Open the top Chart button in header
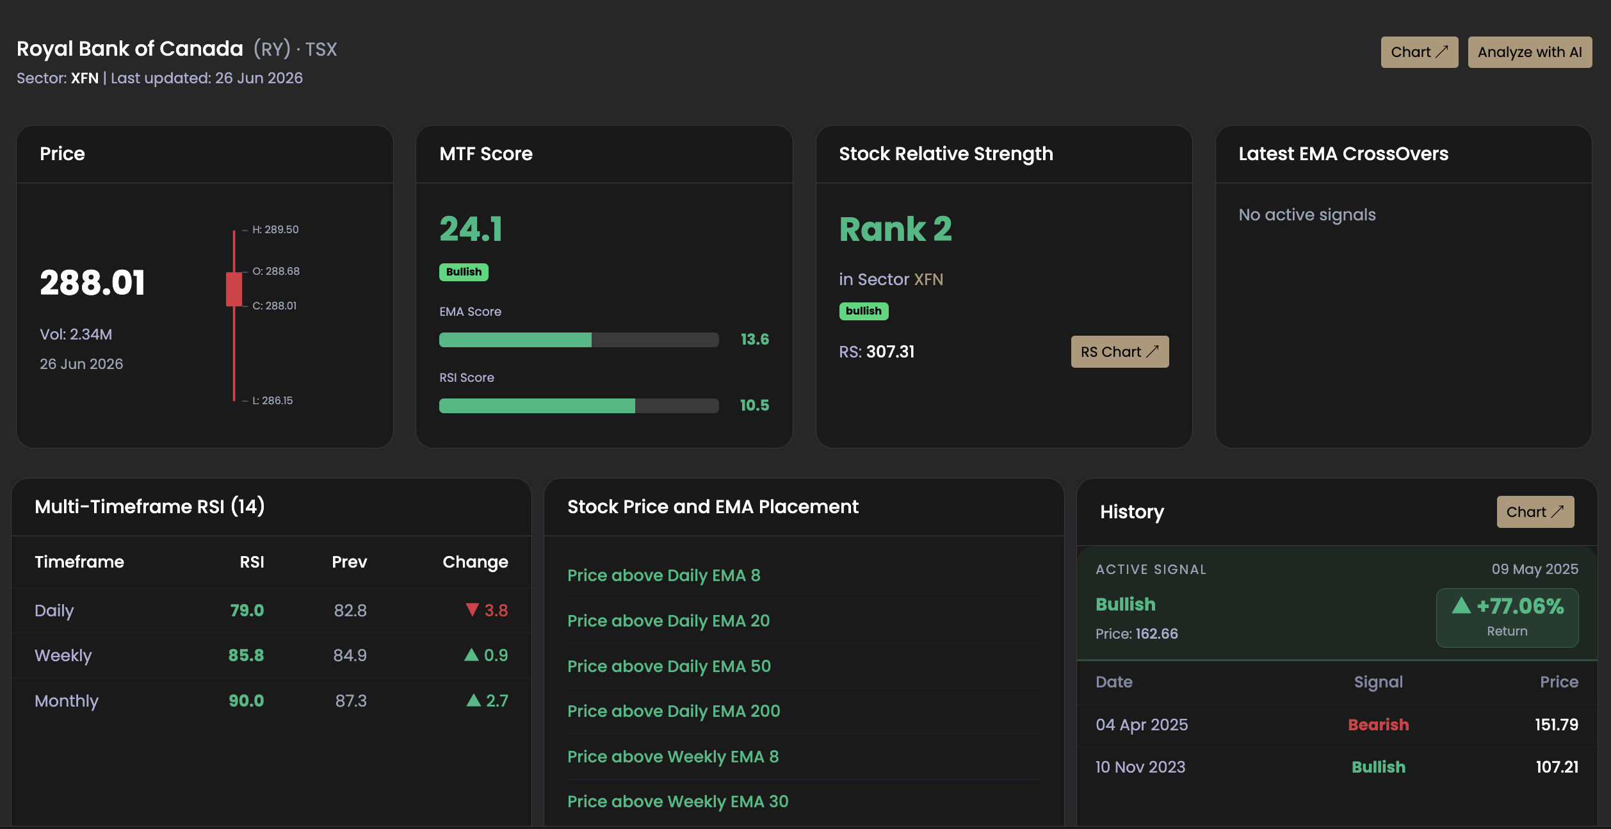The image size is (1611, 829). pyautogui.click(x=1419, y=52)
